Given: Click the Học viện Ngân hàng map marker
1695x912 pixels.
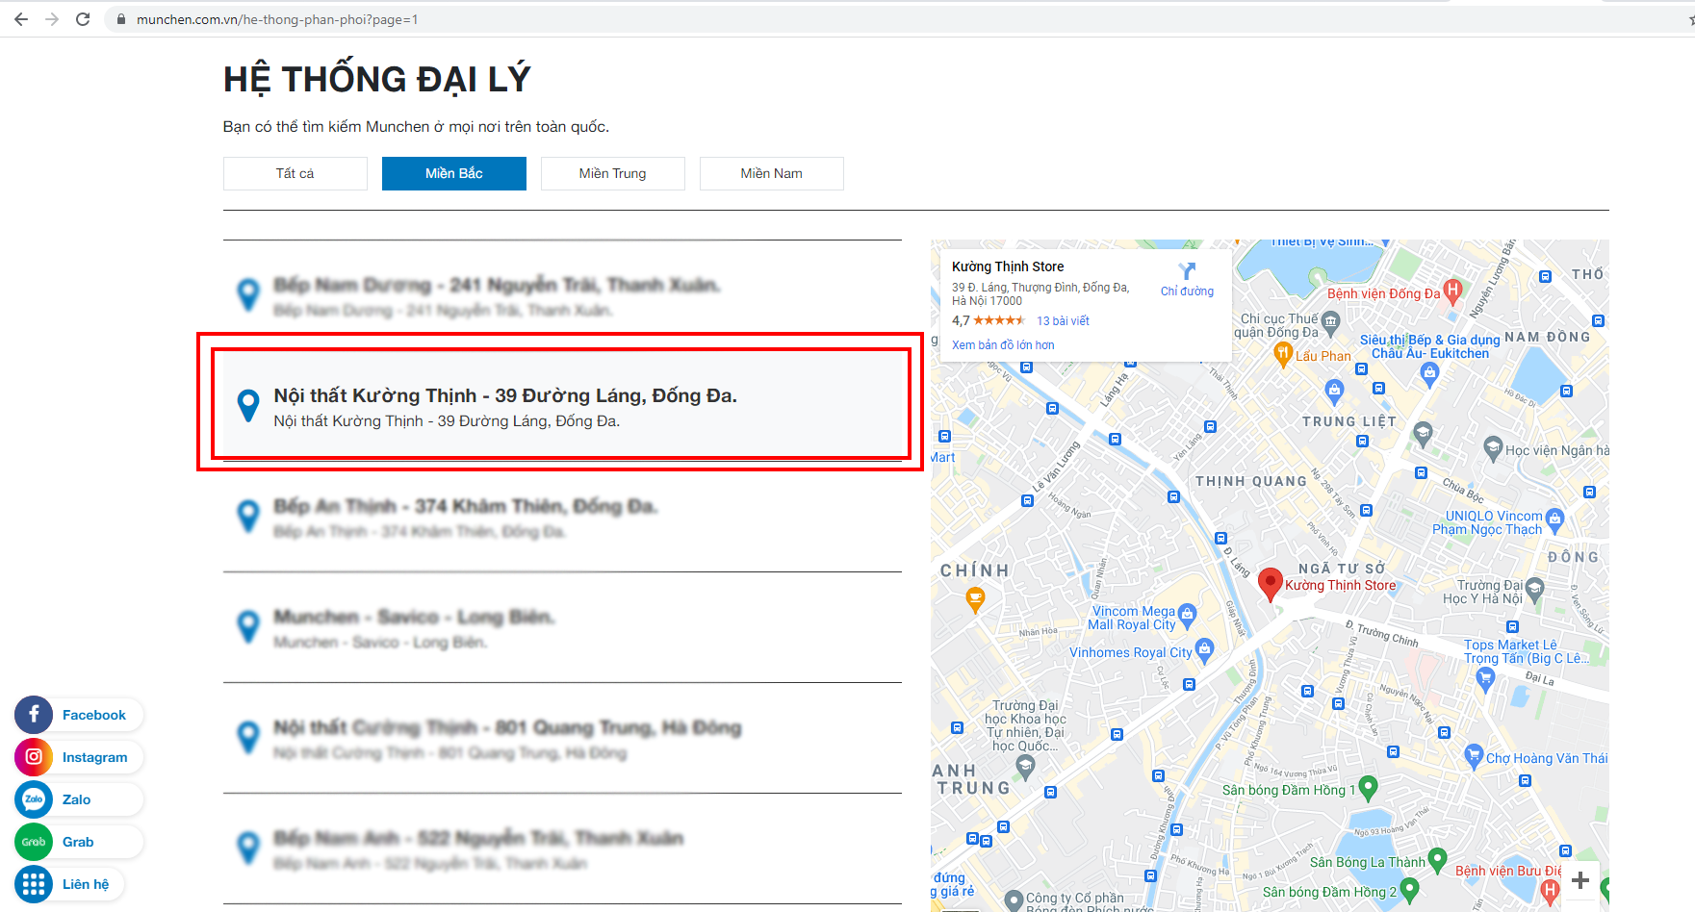Looking at the screenshot, I should (x=1494, y=447).
